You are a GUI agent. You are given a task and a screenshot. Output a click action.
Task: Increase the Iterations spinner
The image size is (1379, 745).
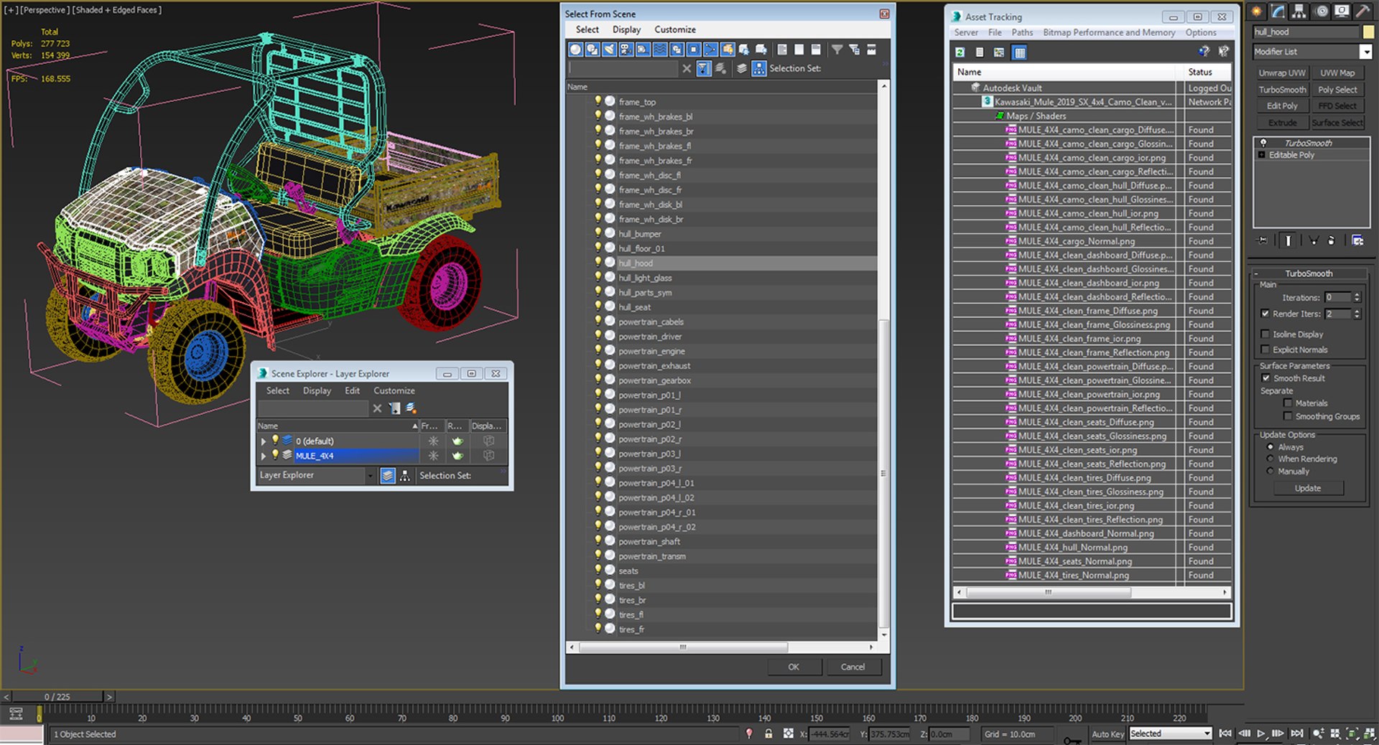pyautogui.click(x=1357, y=294)
